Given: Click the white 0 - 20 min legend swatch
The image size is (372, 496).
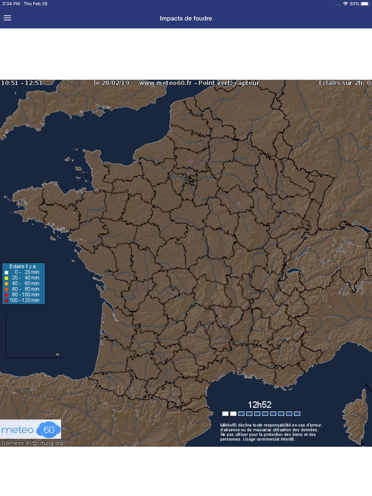Looking at the screenshot, I should pos(6,272).
